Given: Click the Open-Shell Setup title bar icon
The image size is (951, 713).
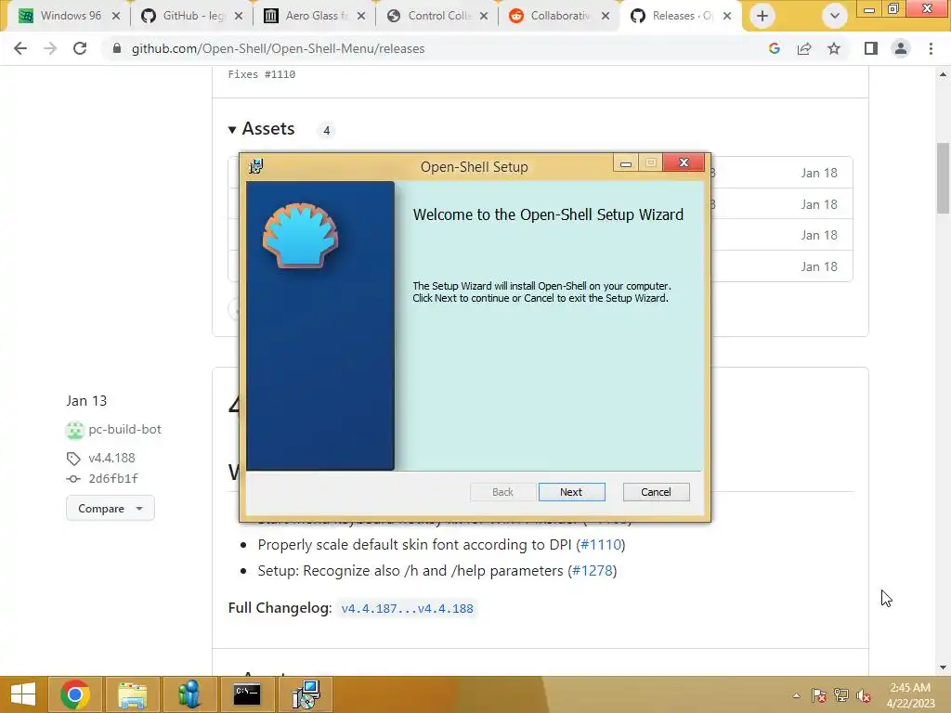Looking at the screenshot, I should tap(256, 166).
